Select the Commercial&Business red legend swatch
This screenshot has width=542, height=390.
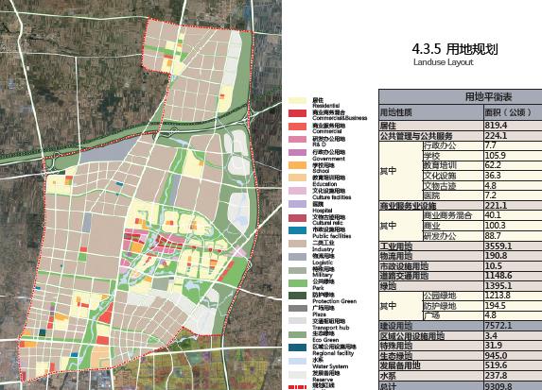(x=298, y=113)
